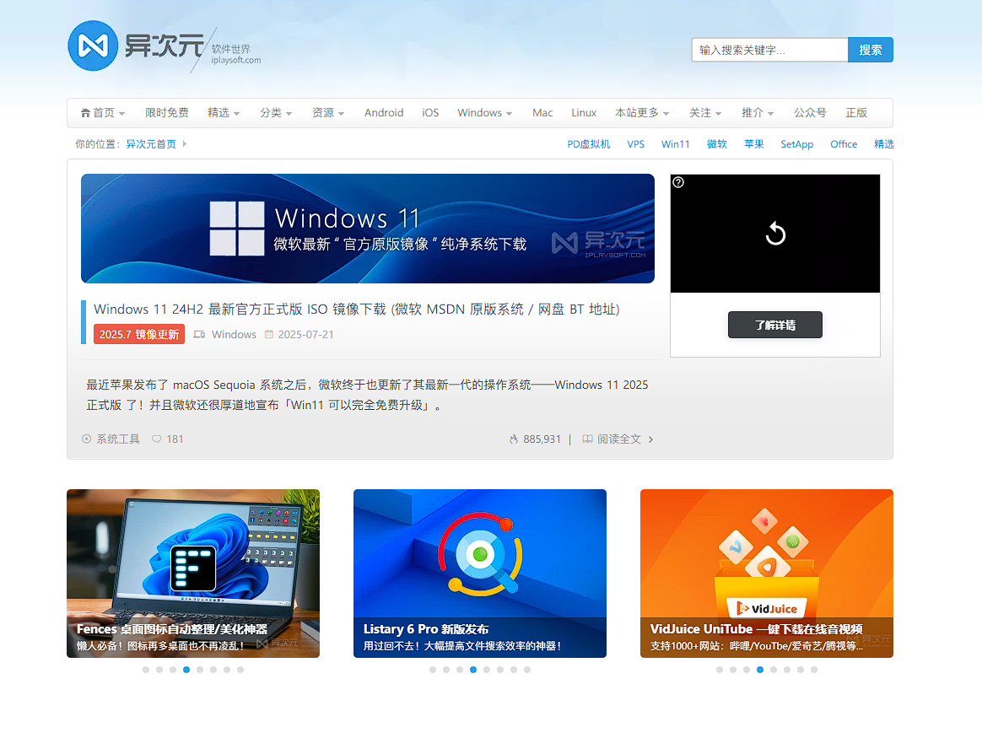
Task: Select last dot of VidJuice carousel
Action: click(814, 670)
